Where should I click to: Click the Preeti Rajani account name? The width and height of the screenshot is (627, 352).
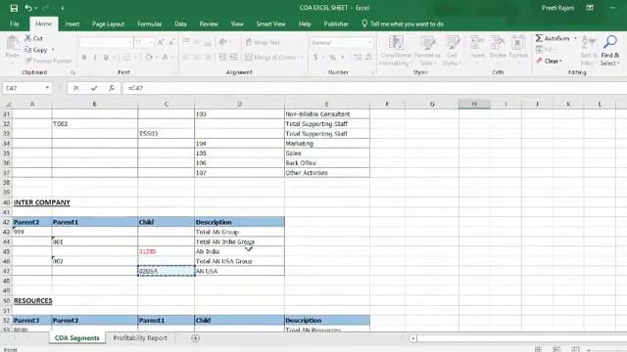557,8
